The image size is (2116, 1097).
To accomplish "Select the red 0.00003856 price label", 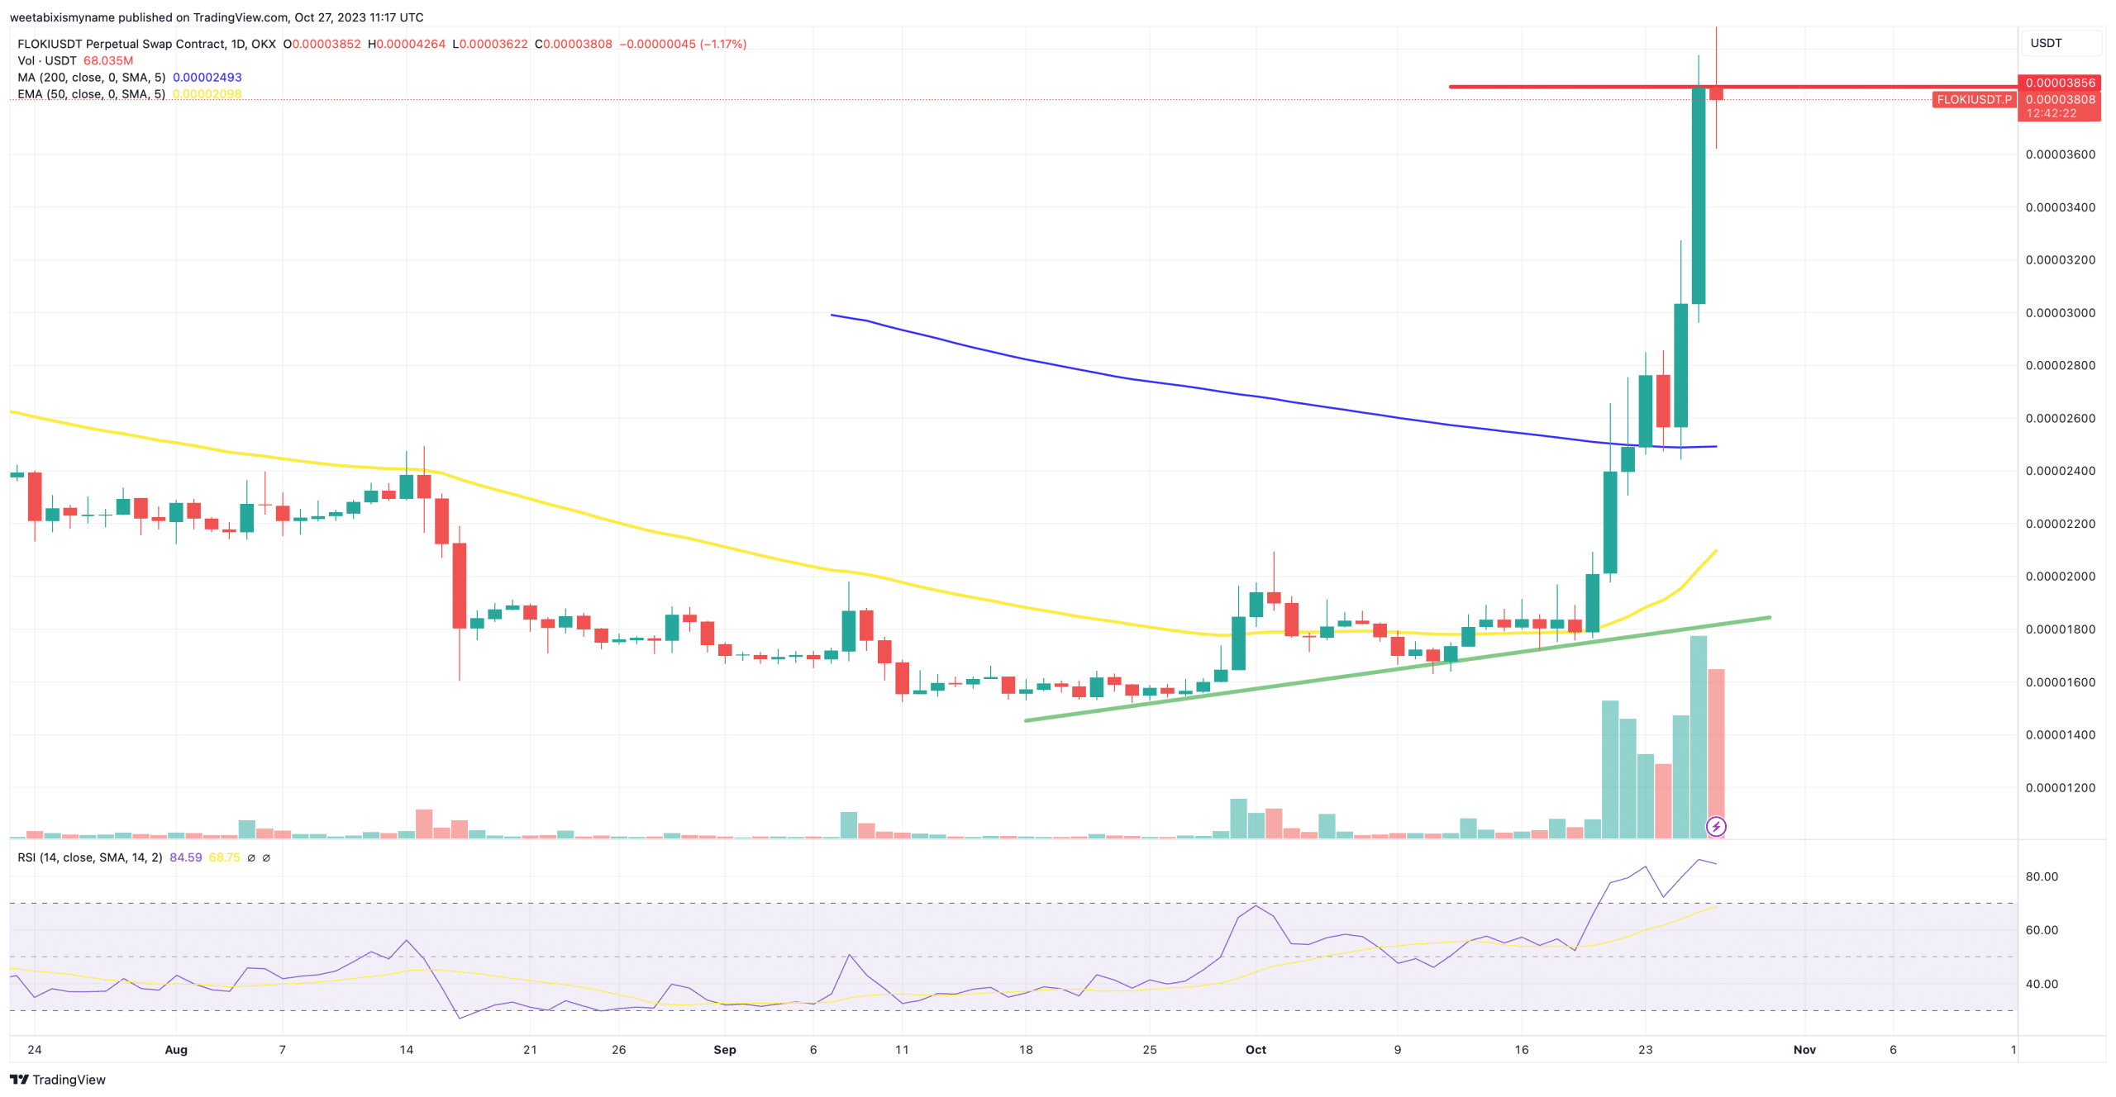I will coord(2060,83).
